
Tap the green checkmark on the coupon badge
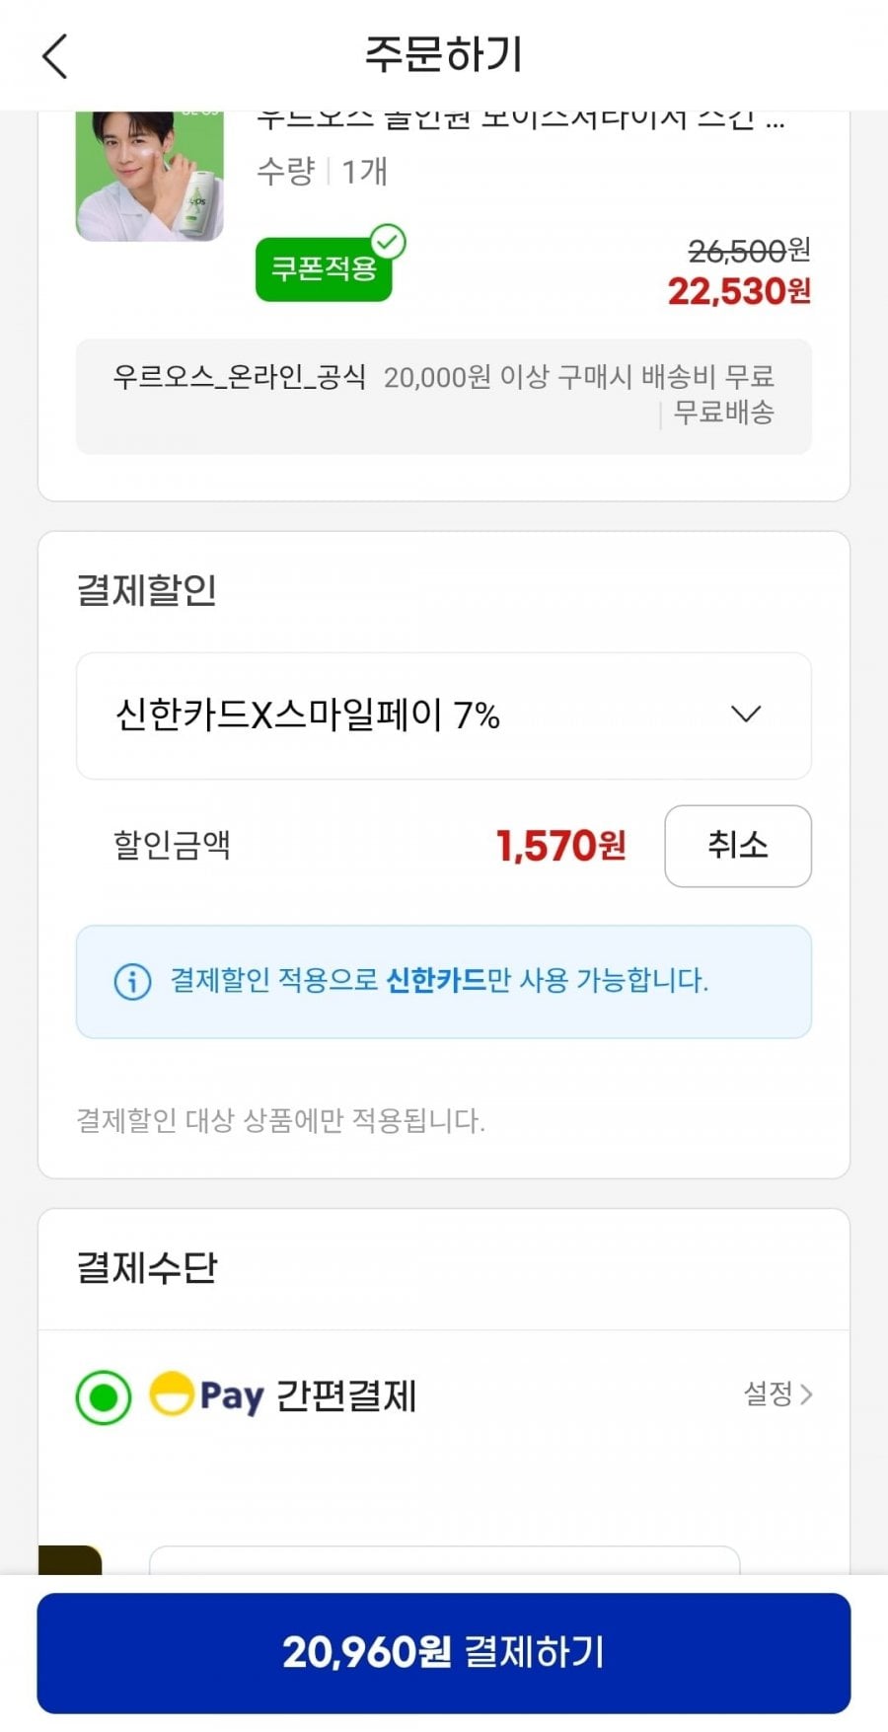(388, 242)
